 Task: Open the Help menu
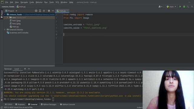71,2
